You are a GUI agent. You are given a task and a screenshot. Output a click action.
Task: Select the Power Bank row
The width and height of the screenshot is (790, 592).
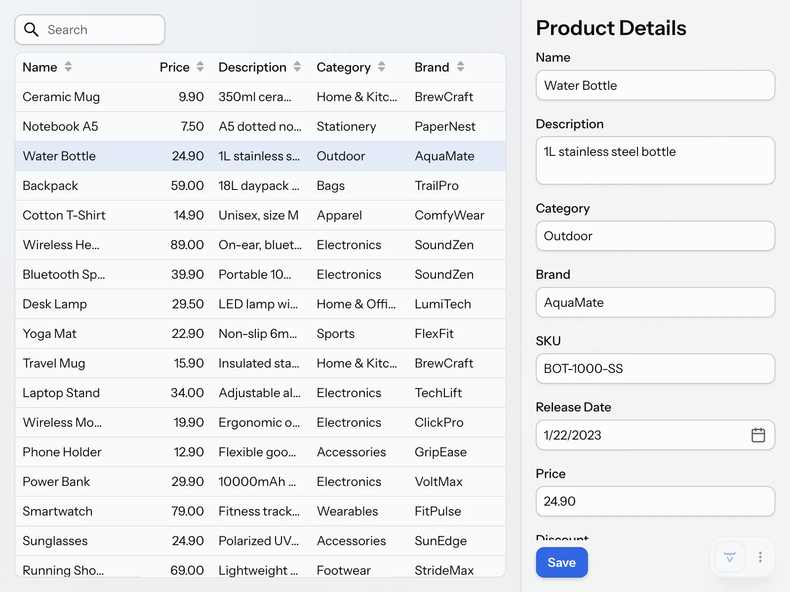pos(260,481)
